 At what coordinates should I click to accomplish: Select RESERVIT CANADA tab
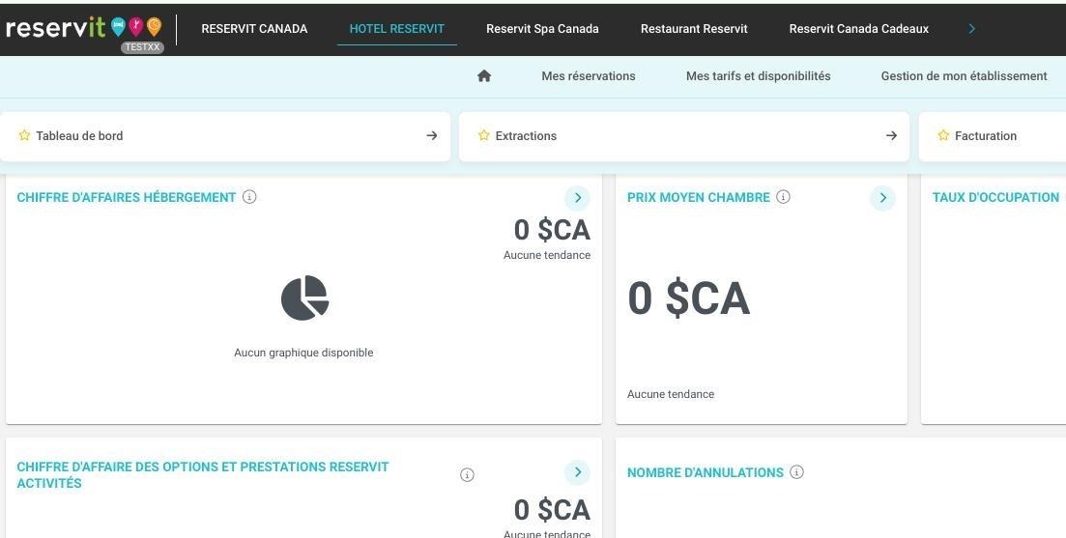point(254,29)
